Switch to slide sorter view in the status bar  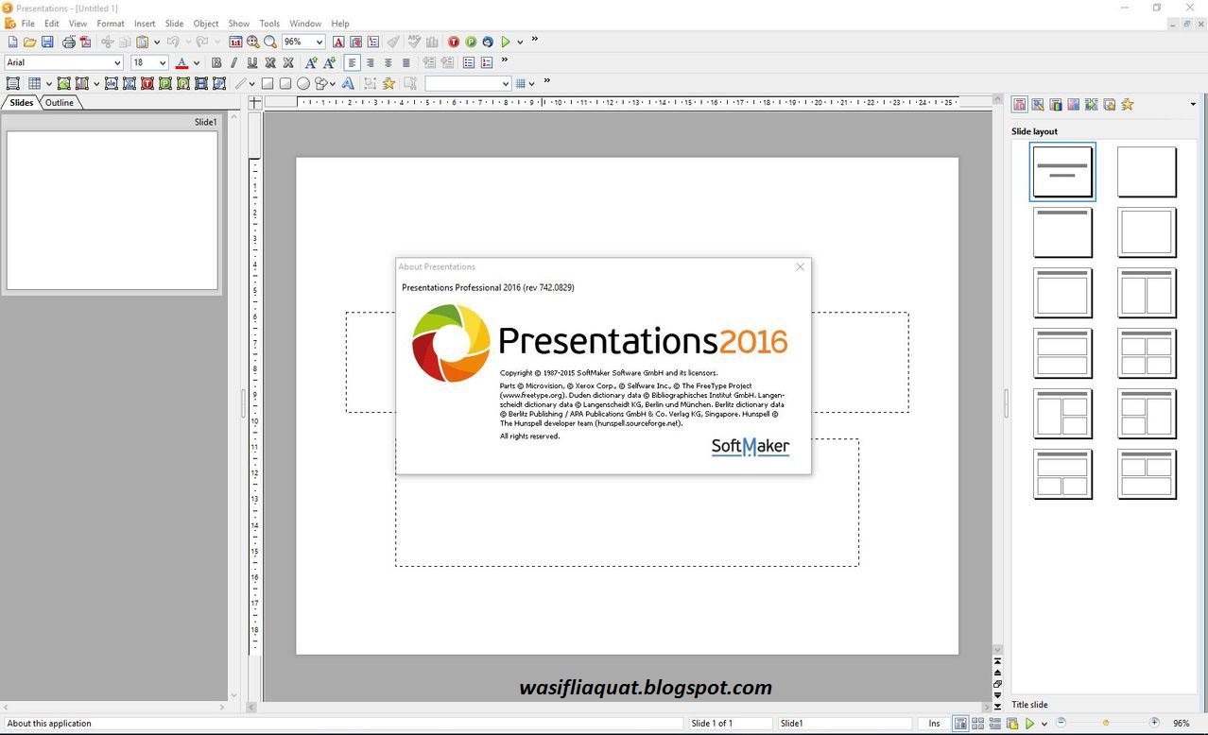click(x=977, y=723)
